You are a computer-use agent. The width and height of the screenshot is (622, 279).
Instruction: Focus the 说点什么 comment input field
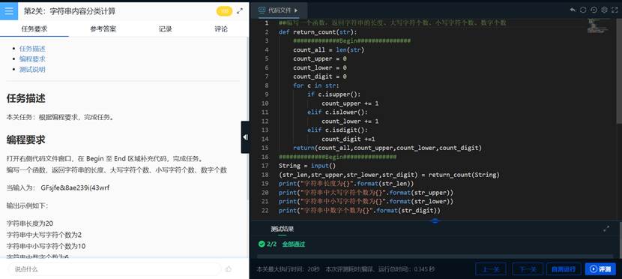click(114, 268)
